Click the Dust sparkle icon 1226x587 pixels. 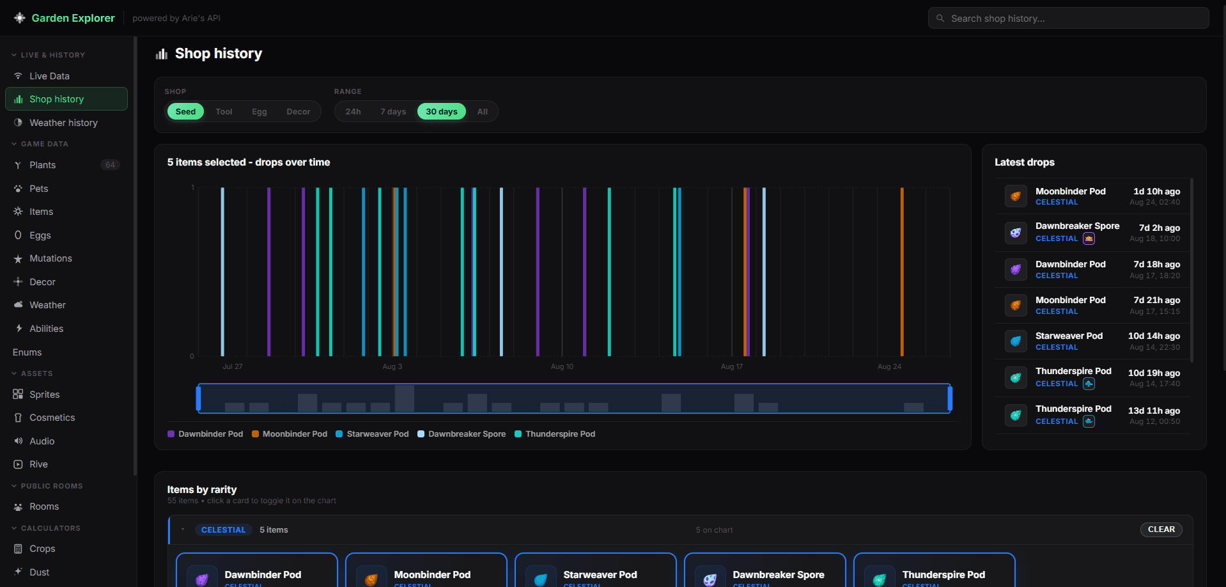(18, 572)
